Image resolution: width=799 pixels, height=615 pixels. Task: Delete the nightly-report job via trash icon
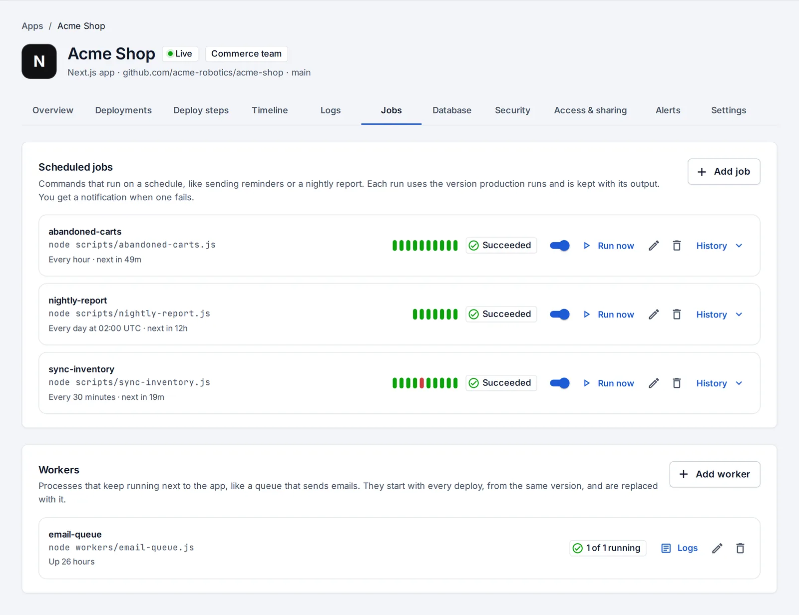click(x=677, y=314)
